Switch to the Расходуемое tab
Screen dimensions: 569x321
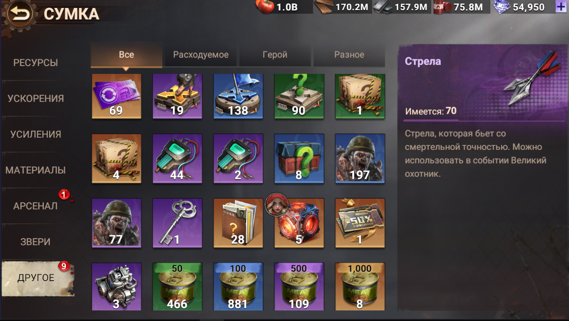pyautogui.click(x=201, y=55)
